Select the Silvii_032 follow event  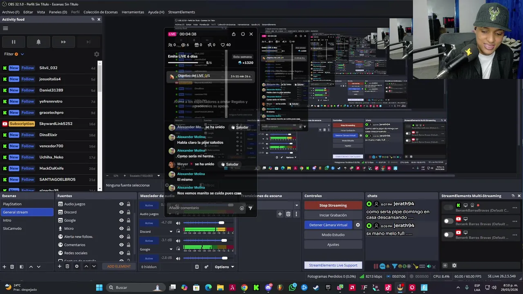49,68
